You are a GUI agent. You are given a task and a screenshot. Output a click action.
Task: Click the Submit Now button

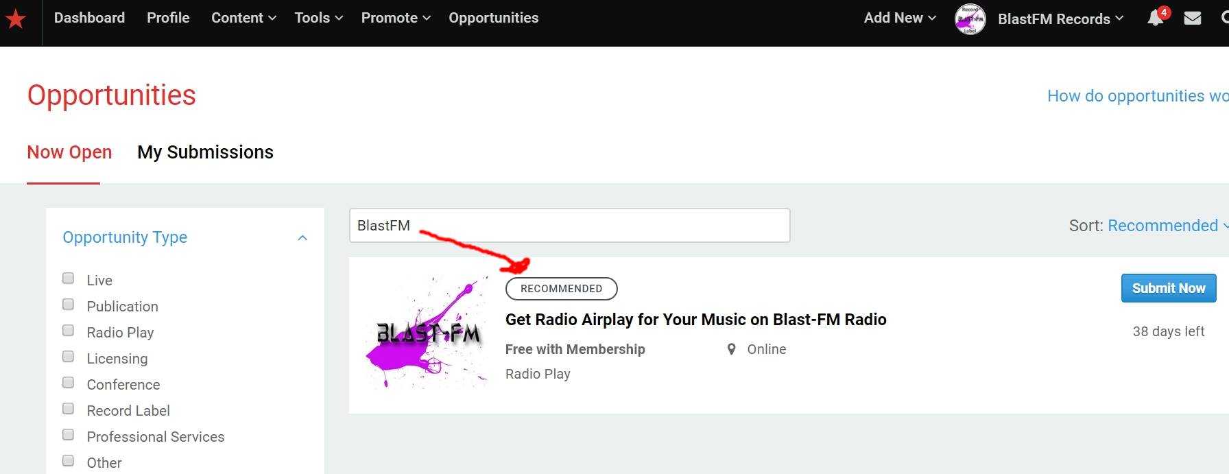point(1169,288)
